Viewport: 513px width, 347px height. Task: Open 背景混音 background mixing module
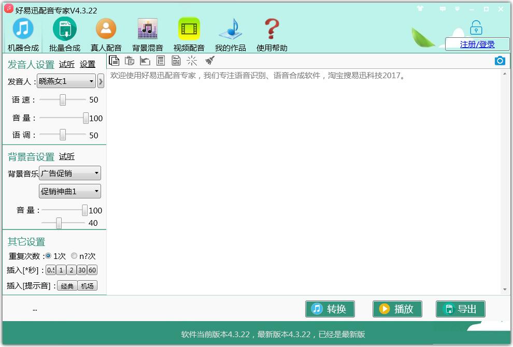[x=147, y=34]
